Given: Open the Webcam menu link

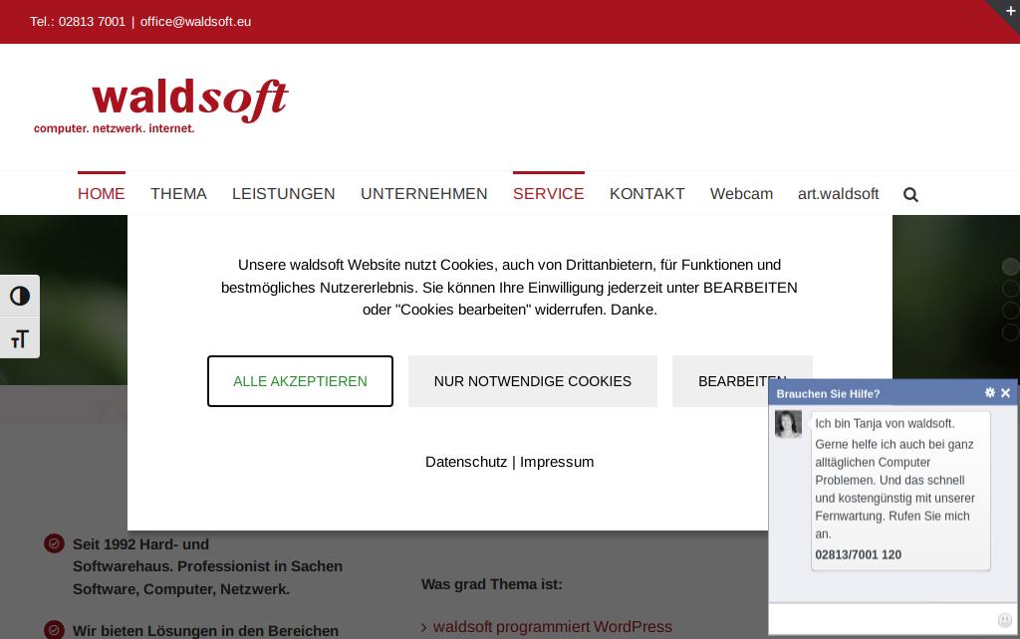Looking at the screenshot, I should 741,194.
